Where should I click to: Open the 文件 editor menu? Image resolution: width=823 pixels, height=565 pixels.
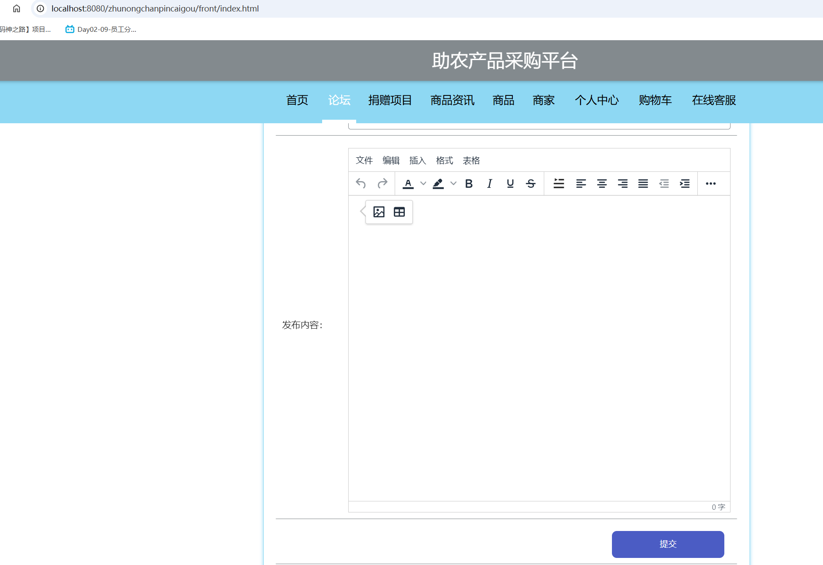[364, 160]
